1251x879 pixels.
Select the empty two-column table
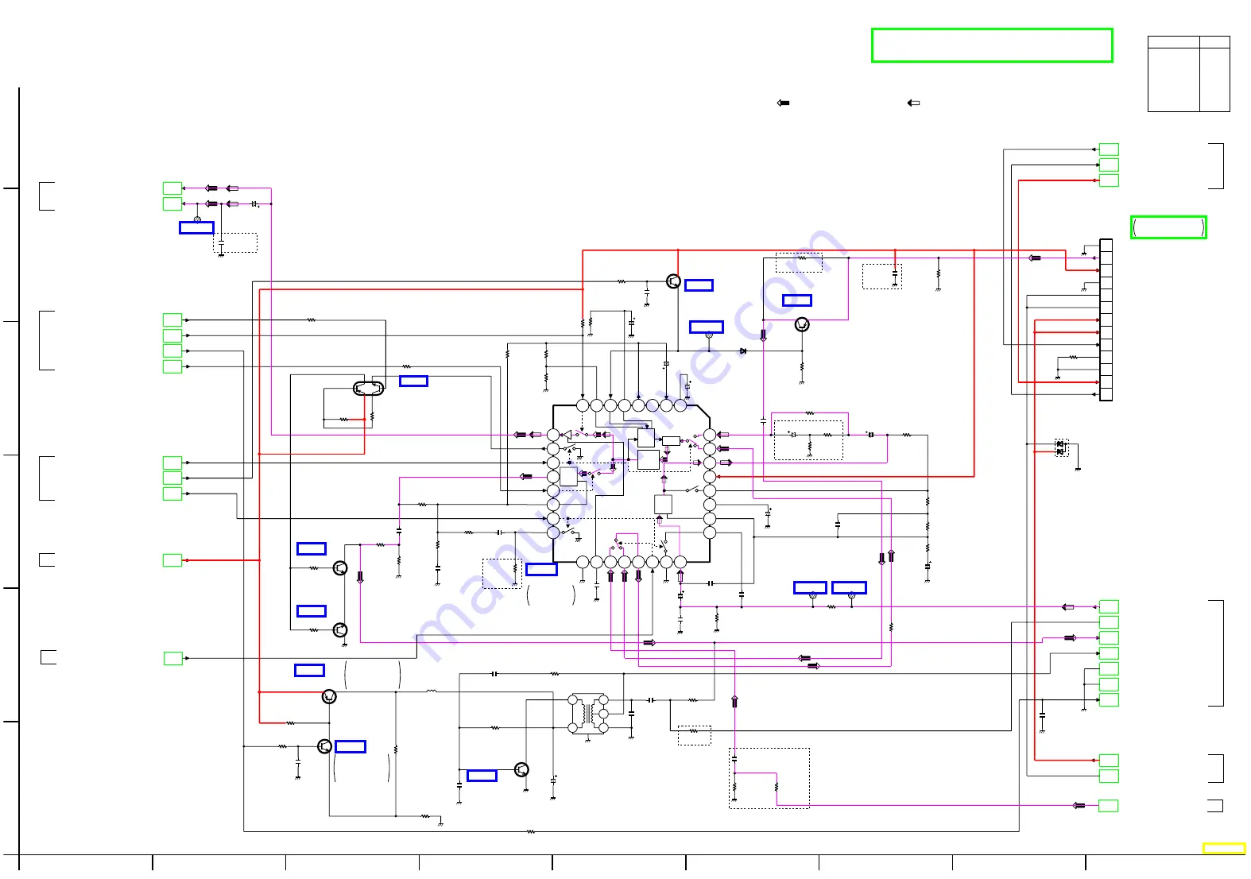pos(1188,74)
